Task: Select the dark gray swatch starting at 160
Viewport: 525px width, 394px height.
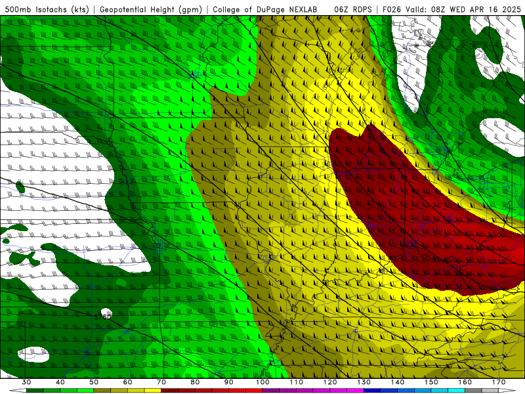Action: pos(473,391)
